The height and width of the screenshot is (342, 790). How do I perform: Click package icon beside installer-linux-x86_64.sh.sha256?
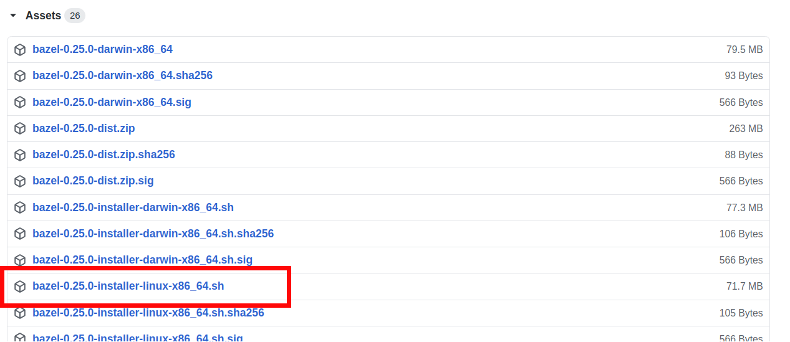click(x=20, y=313)
